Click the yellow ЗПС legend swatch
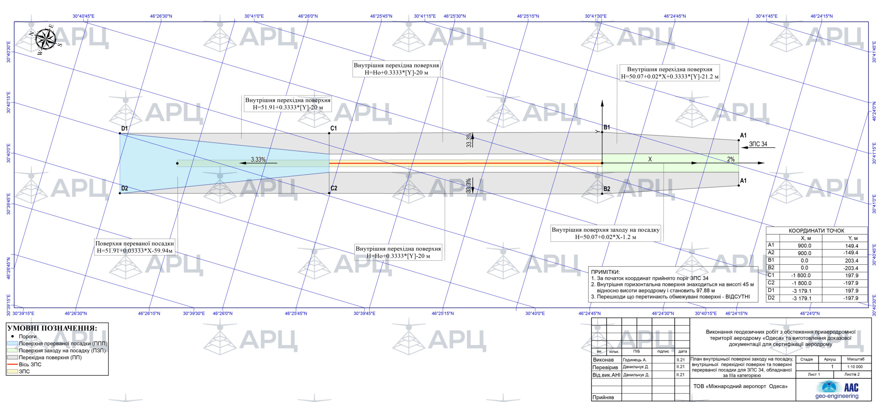The height and width of the screenshot is (402, 878). [12, 372]
